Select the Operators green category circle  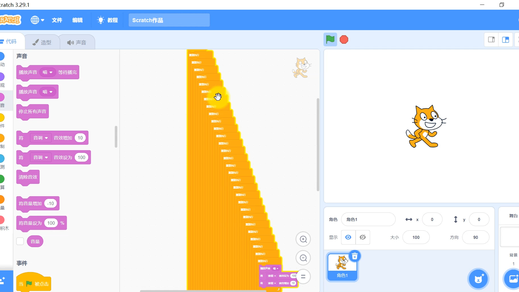pos(2,179)
